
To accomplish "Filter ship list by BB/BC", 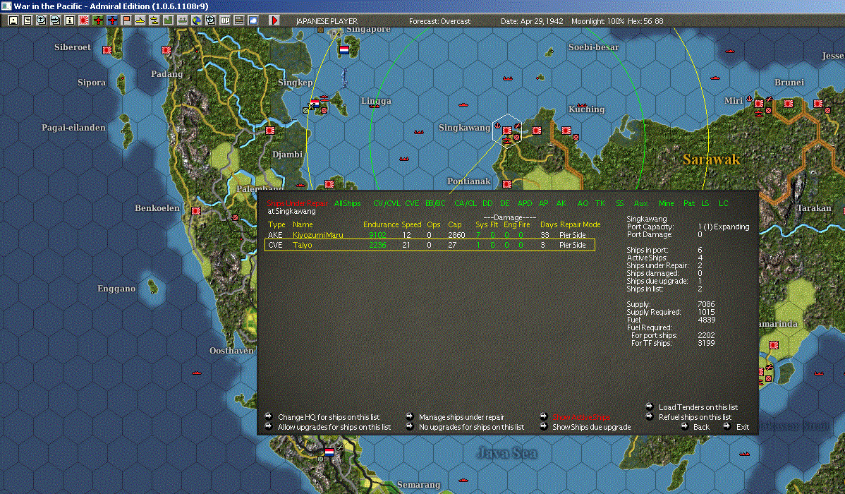I will [x=435, y=203].
